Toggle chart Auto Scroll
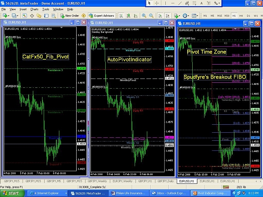263x197 pixels. tap(160, 16)
